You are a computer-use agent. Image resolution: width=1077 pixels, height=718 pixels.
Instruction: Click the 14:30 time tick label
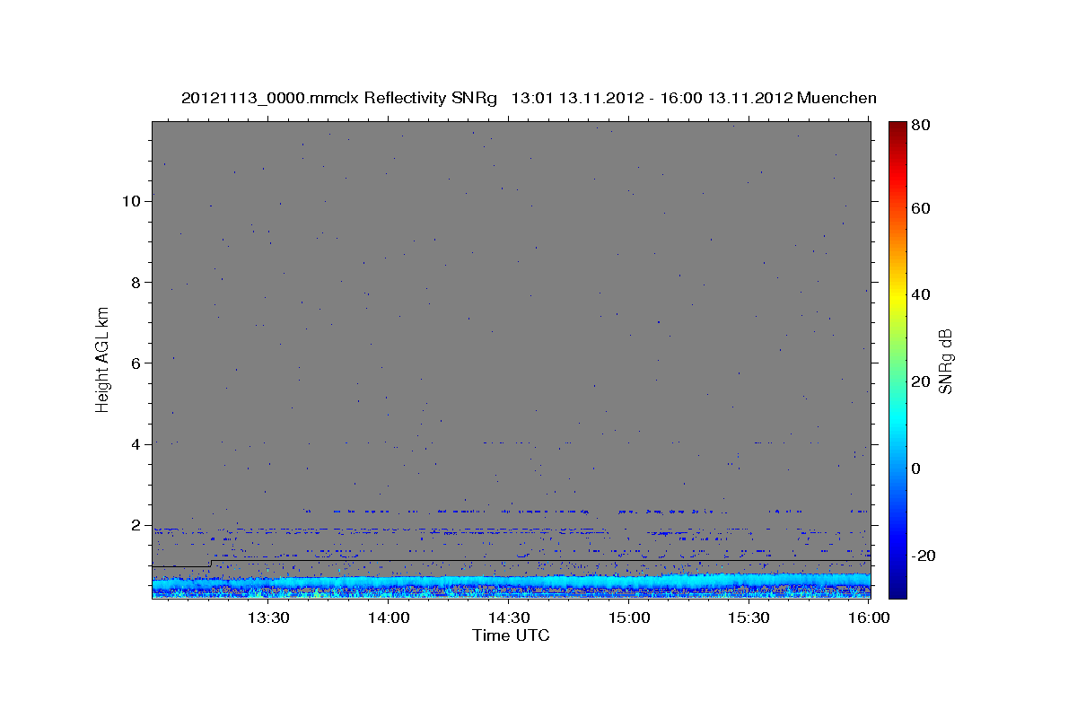click(x=509, y=618)
